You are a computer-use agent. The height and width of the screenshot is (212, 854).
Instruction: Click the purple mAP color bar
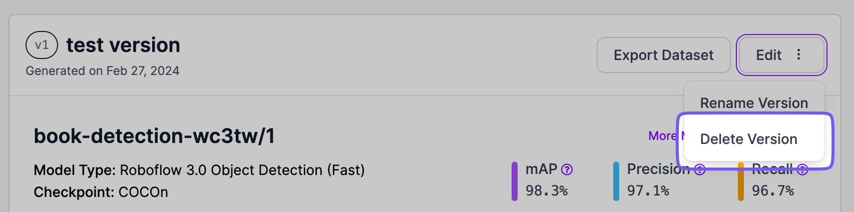click(515, 181)
